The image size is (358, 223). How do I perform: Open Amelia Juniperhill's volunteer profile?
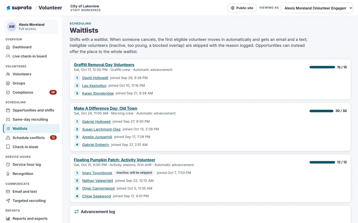coord(97,137)
